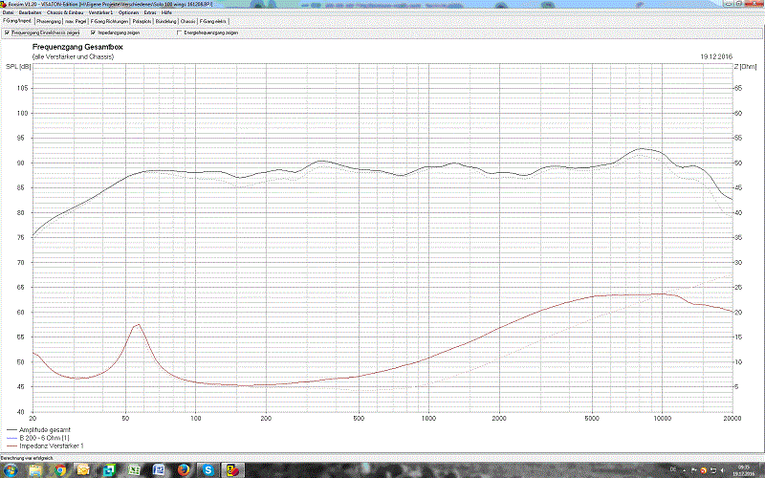This screenshot has width=765, height=478.
Task: Open Excel from the taskbar
Action: tap(134, 469)
